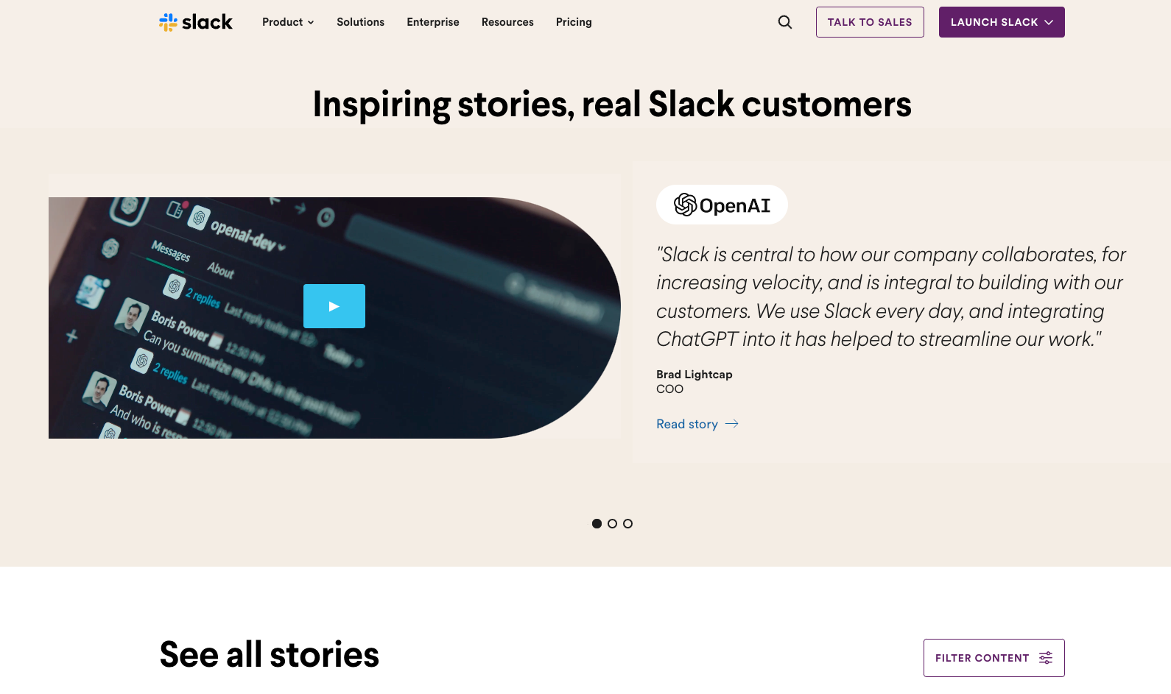Image resolution: width=1171 pixels, height=694 pixels.
Task: Open the Enterprise menu item
Action: 432,22
